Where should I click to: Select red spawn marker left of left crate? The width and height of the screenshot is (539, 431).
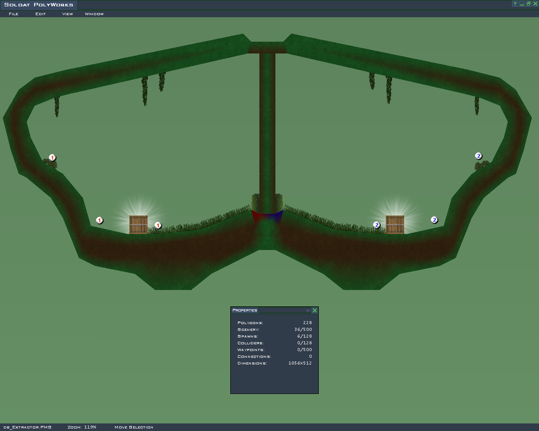[99, 221]
